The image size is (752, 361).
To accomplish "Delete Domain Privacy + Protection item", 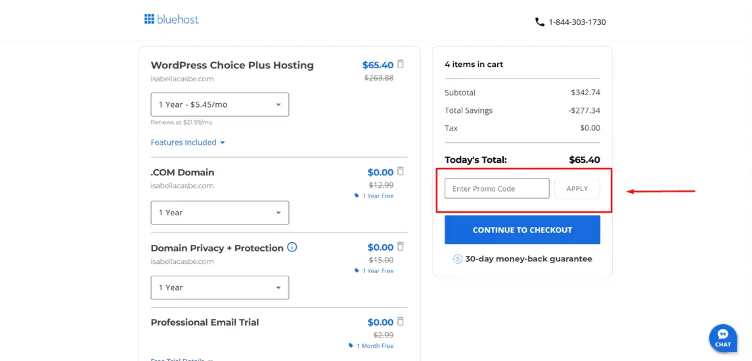I will 401,246.
